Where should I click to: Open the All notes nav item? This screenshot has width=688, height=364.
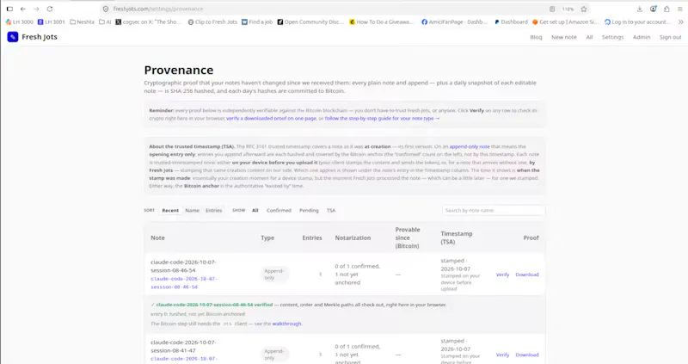[x=589, y=37]
